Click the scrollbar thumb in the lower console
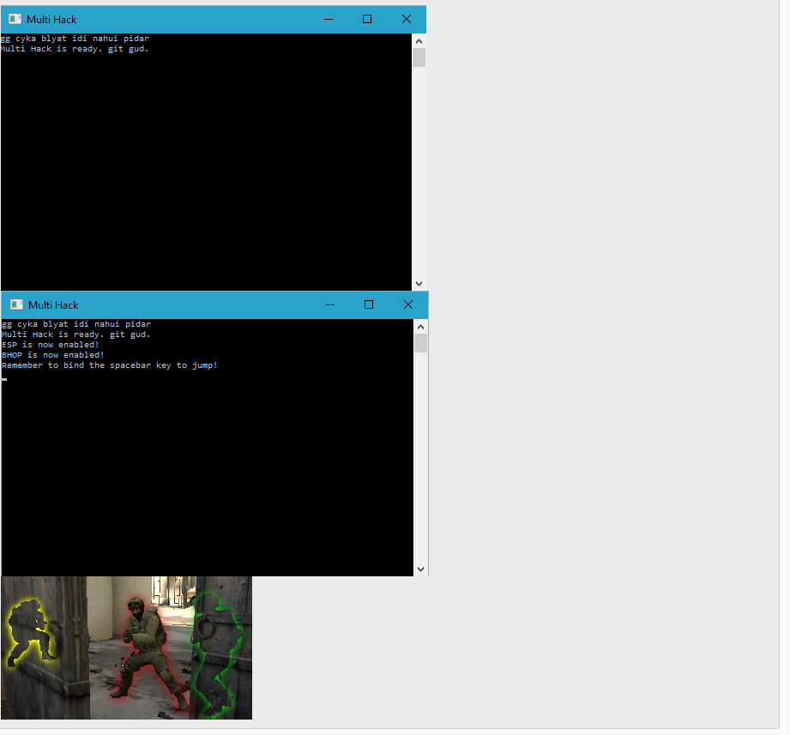Screen dimensions: 796x735 click(420, 342)
